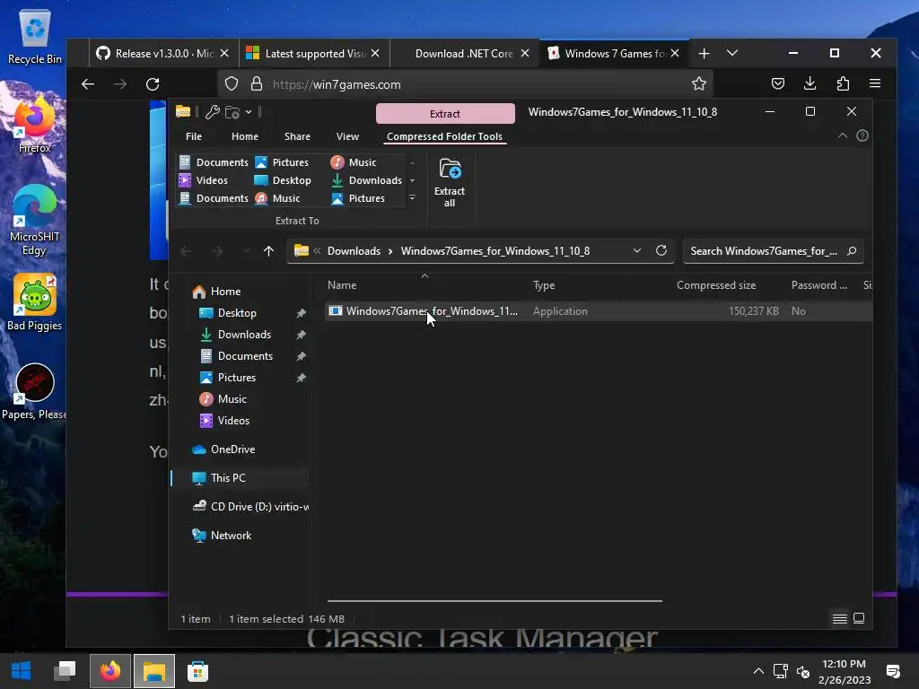Expand the Extract To gallery list
Screen dimensions: 919x689
(412, 198)
